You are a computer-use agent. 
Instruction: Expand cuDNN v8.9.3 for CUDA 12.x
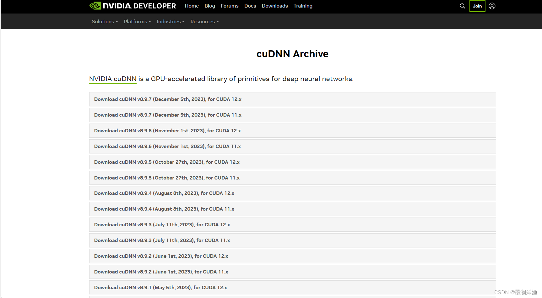(292, 225)
